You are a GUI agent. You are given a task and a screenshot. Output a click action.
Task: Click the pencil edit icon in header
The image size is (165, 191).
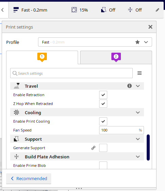(x=158, y=10)
